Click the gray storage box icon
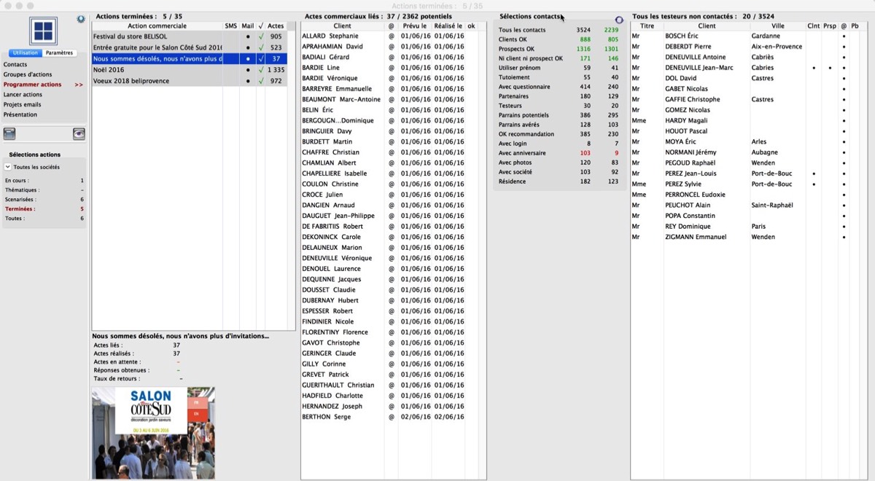Image resolution: width=875 pixels, height=481 pixels. point(9,134)
